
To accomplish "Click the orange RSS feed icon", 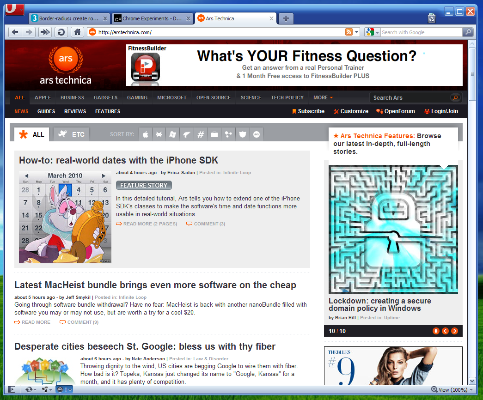I will pos(348,32).
